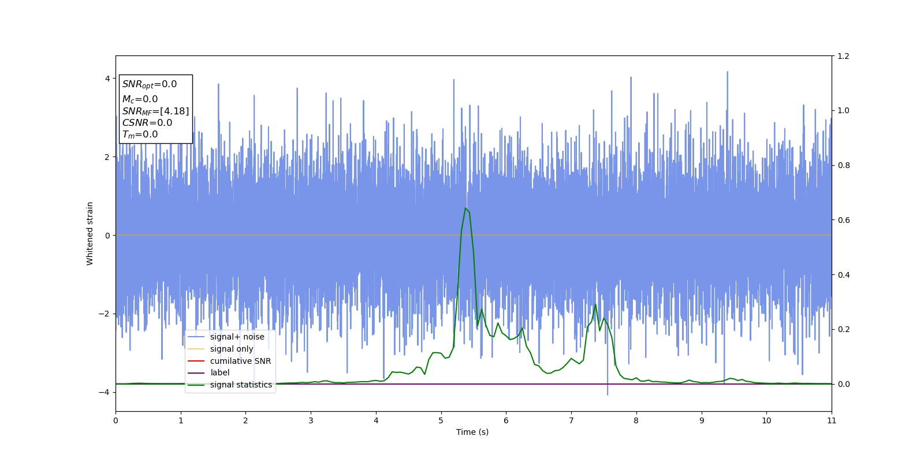Screen dimensions: 924x462
Task: Click the CSNR=0.0 annotation text
Action: pyautogui.click(x=147, y=122)
